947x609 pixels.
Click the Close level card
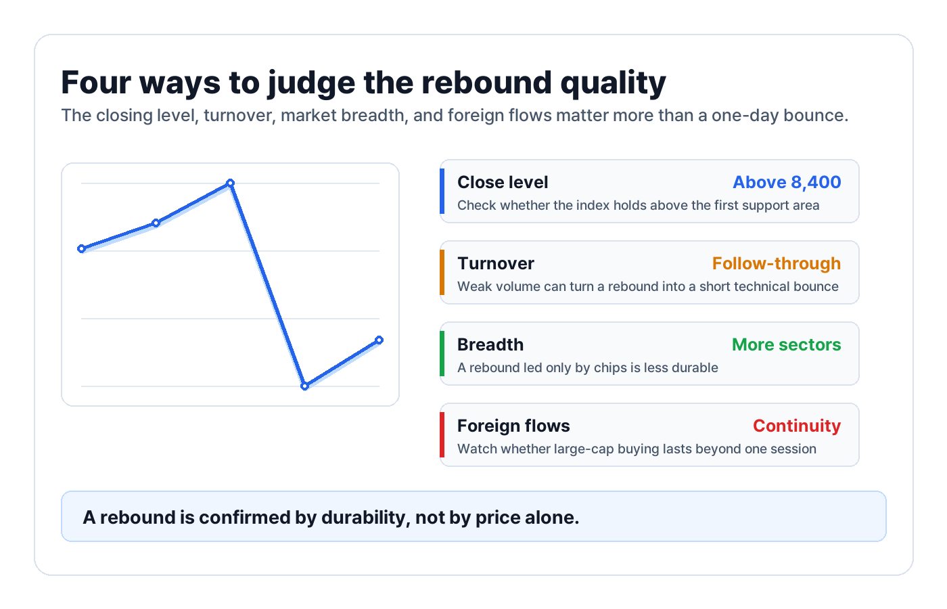[x=649, y=191]
